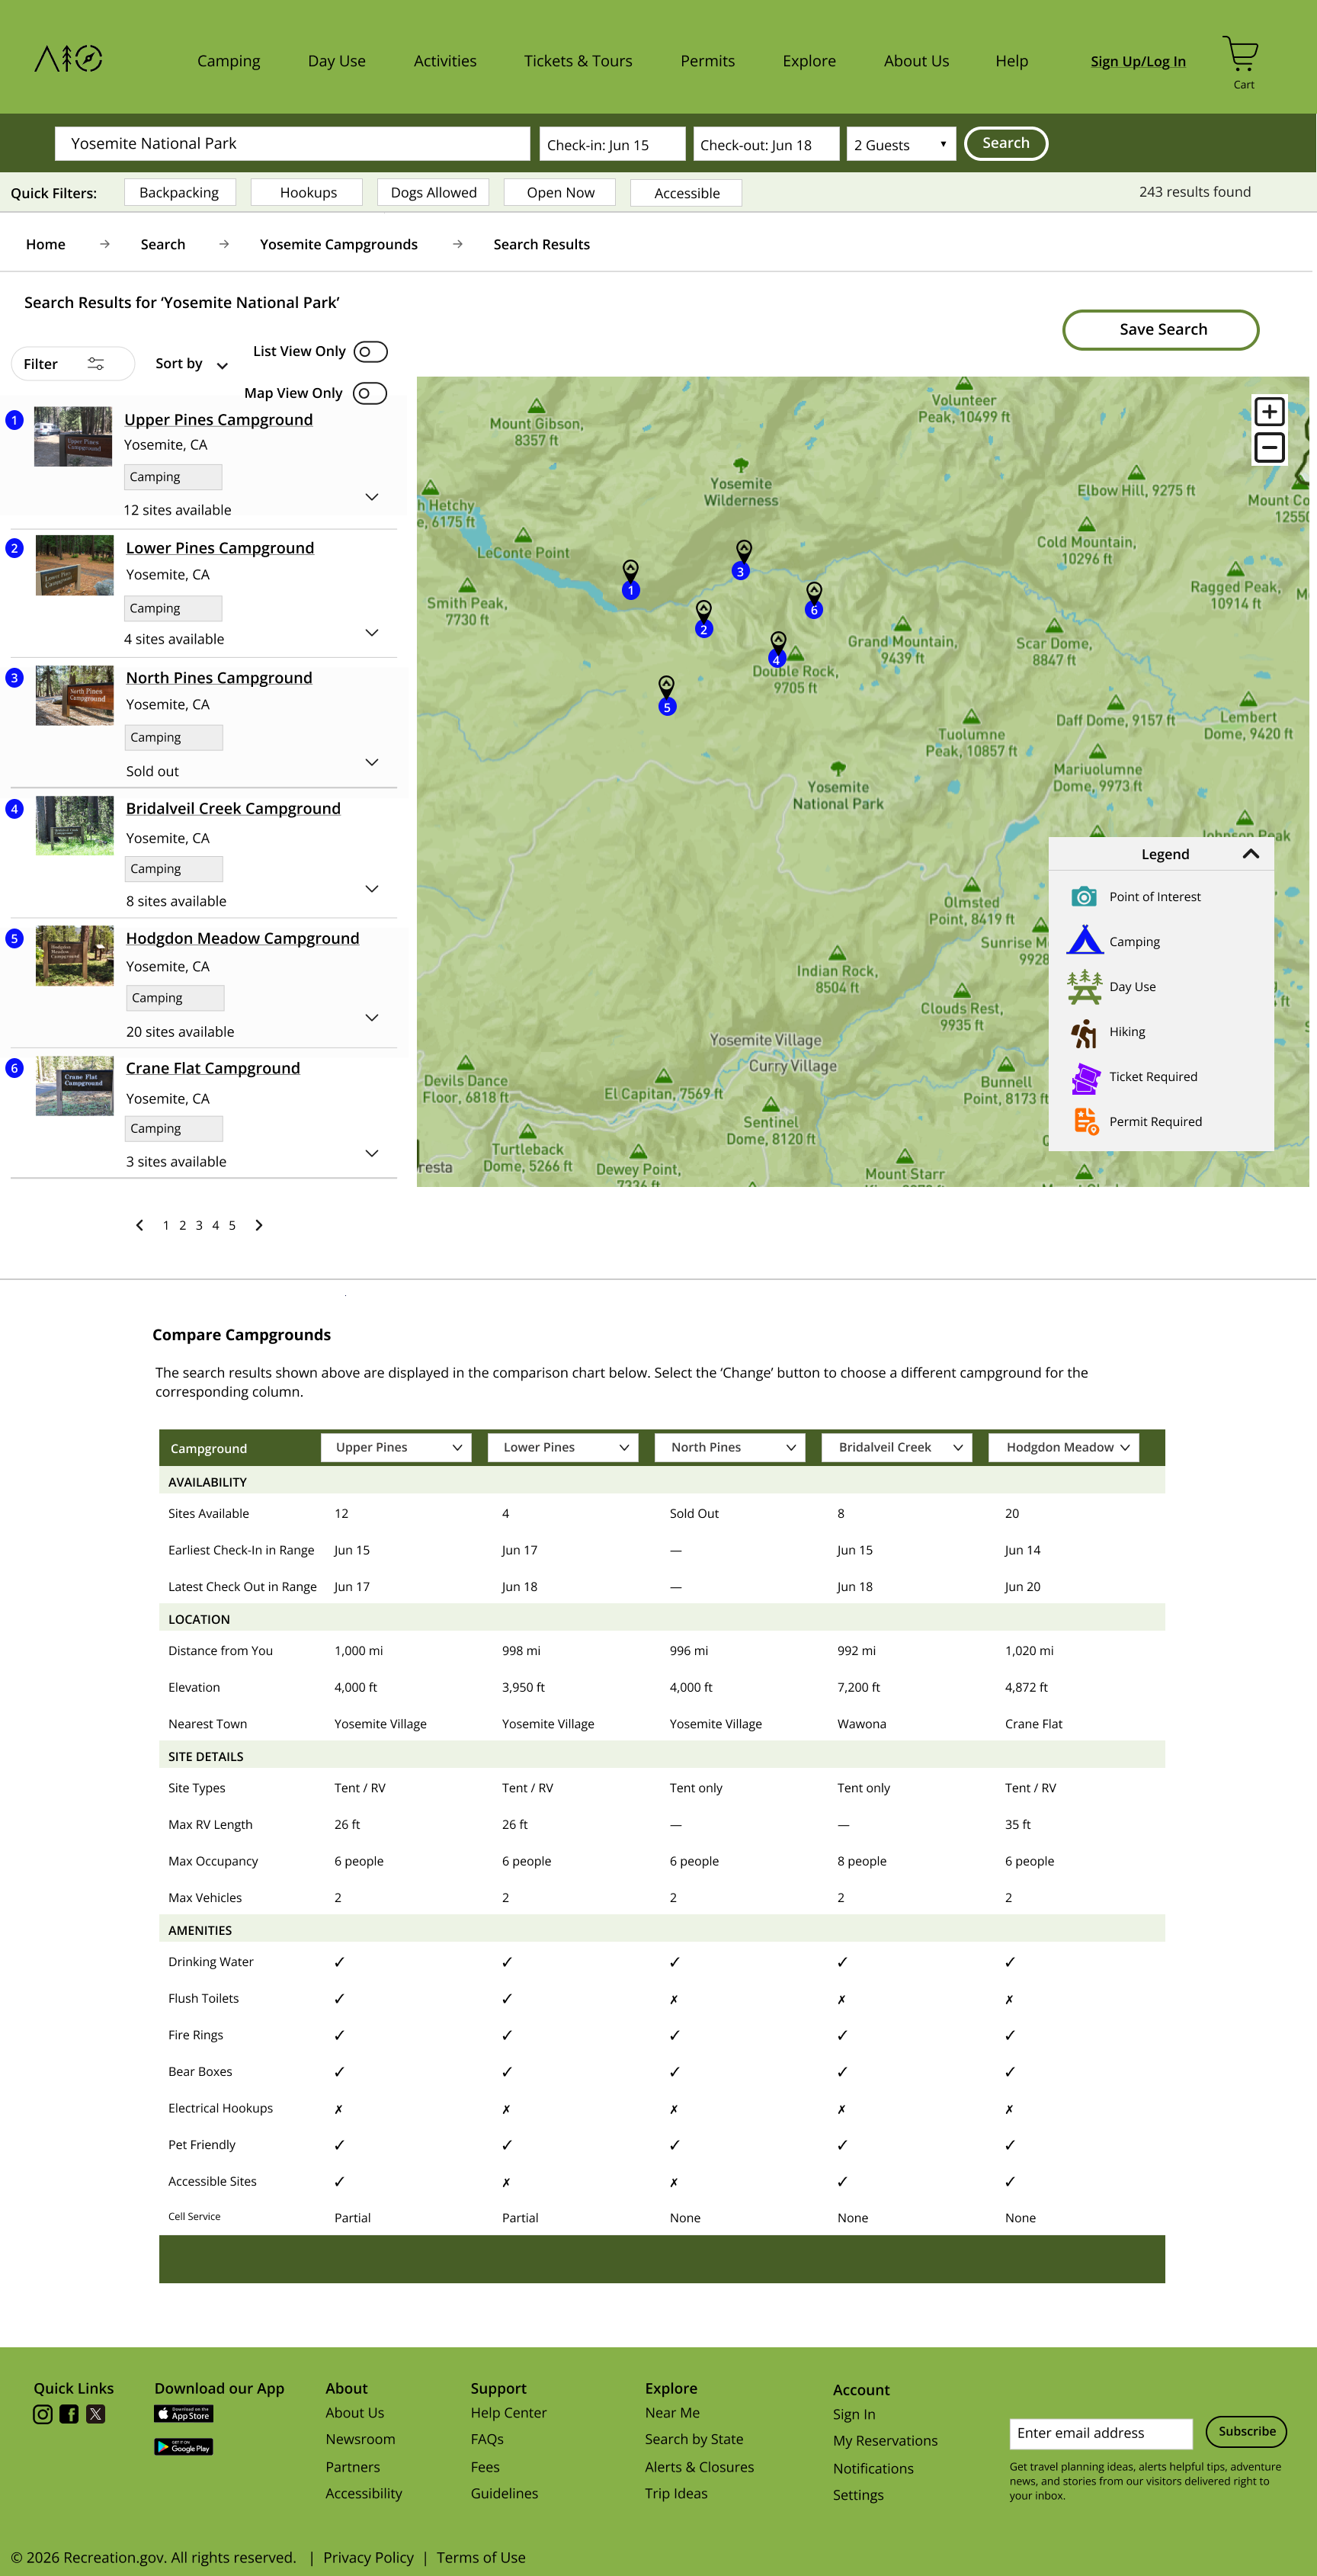Click the Hiking legend icon
Image resolution: width=1317 pixels, height=2576 pixels.
(x=1084, y=1033)
